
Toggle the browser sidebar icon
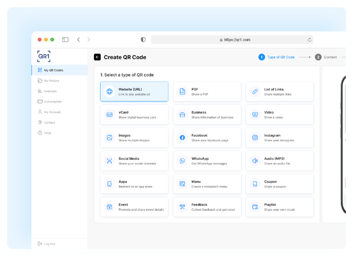[65, 40]
